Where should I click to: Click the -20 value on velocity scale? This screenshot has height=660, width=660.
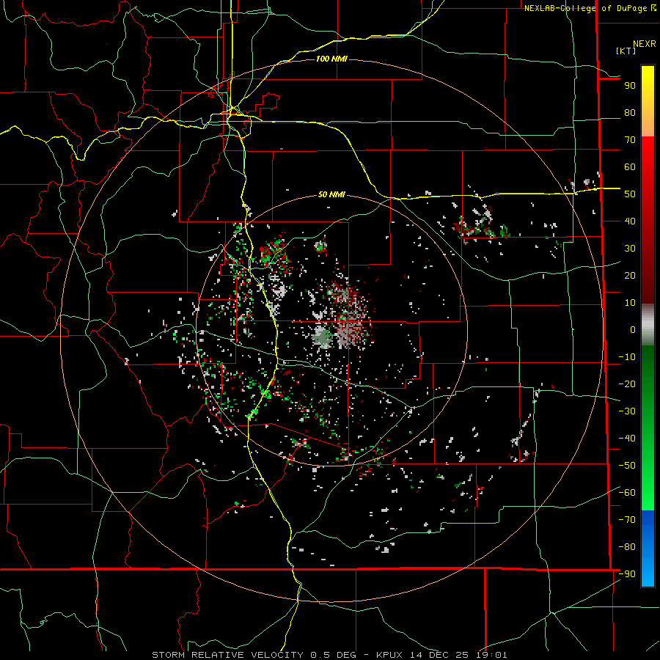pyautogui.click(x=627, y=384)
